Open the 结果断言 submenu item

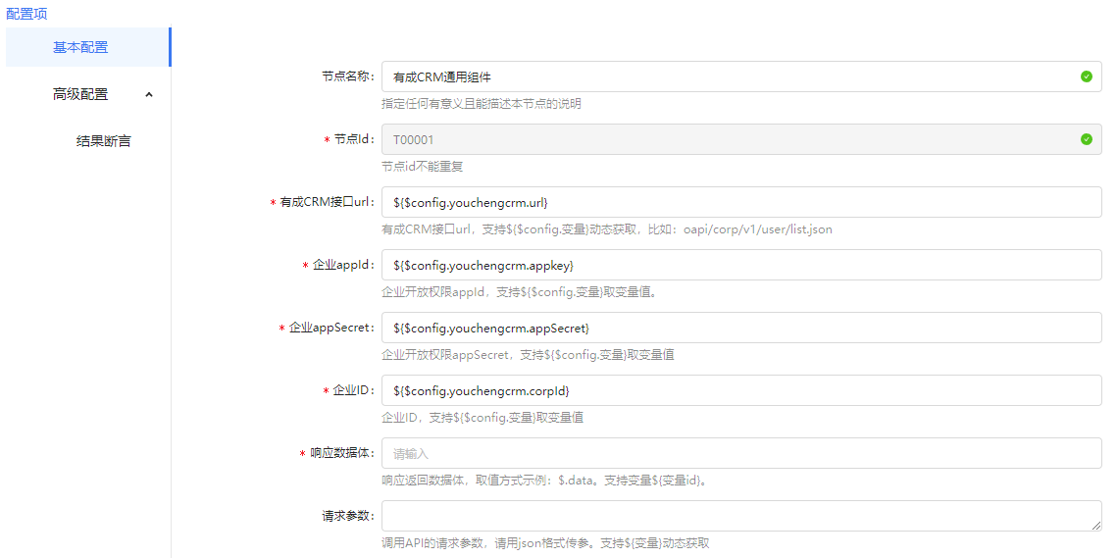tap(103, 141)
